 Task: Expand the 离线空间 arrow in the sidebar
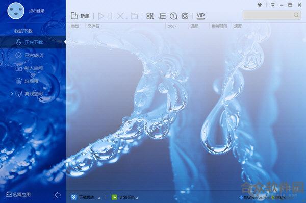12,94
